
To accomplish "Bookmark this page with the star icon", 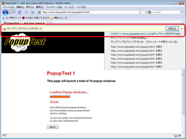I will pyautogui.click(x=140, y=12).
